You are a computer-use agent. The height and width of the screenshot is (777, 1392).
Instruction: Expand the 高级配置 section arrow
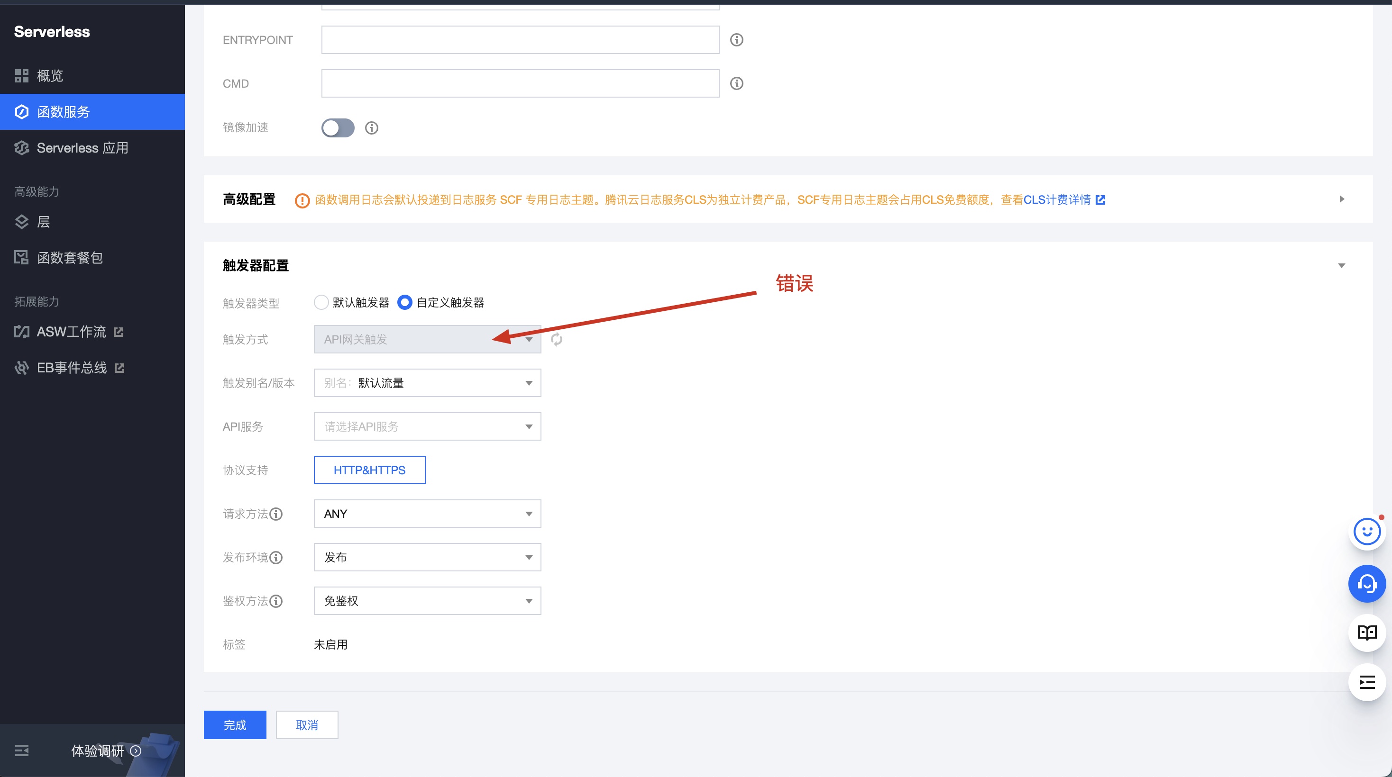(x=1341, y=199)
